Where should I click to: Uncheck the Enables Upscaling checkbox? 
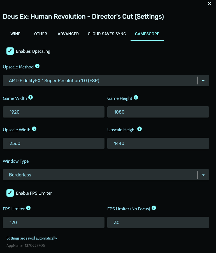[x=10, y=51]
